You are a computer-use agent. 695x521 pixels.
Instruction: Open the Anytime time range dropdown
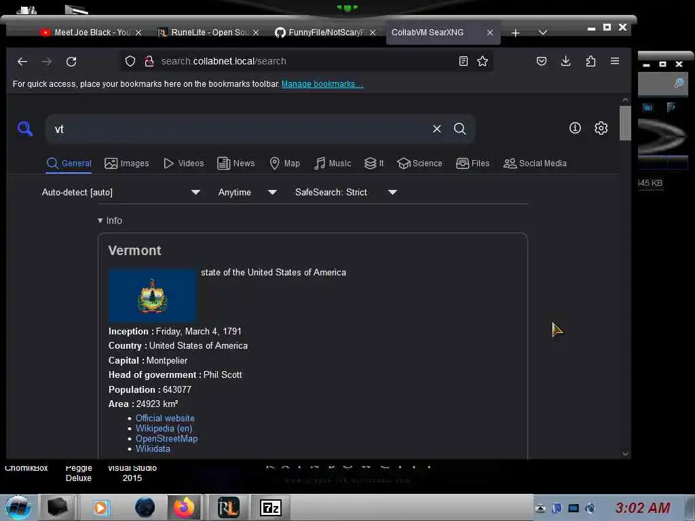pyautogui.click(x=247, y=192)
